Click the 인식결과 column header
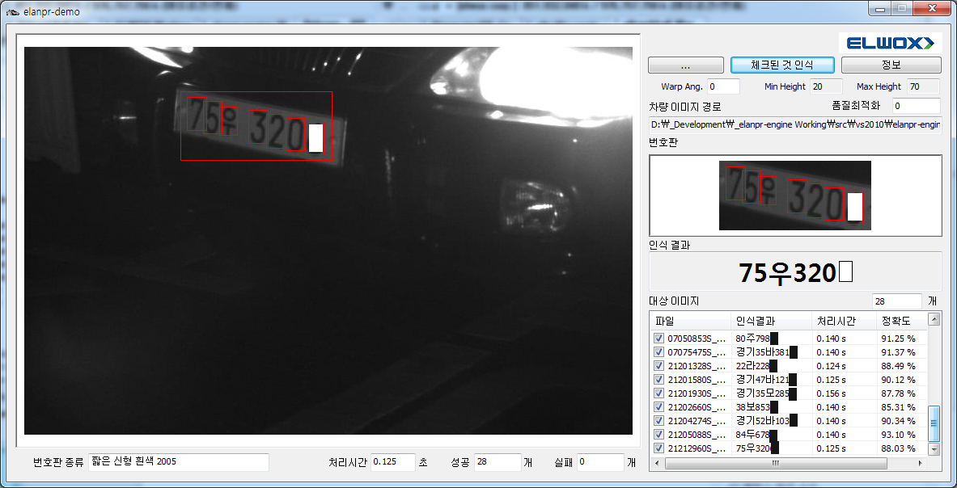Viewport: 957px width, 488px height. tap(770, 321)
